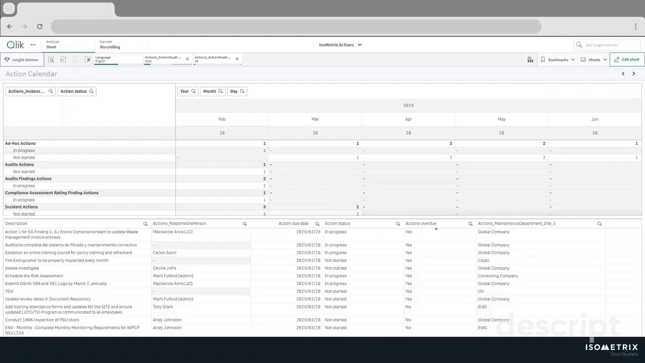This screenshot has height=363, width=645.
Task: Search the Action status table column
Action: tap(398, 224)
